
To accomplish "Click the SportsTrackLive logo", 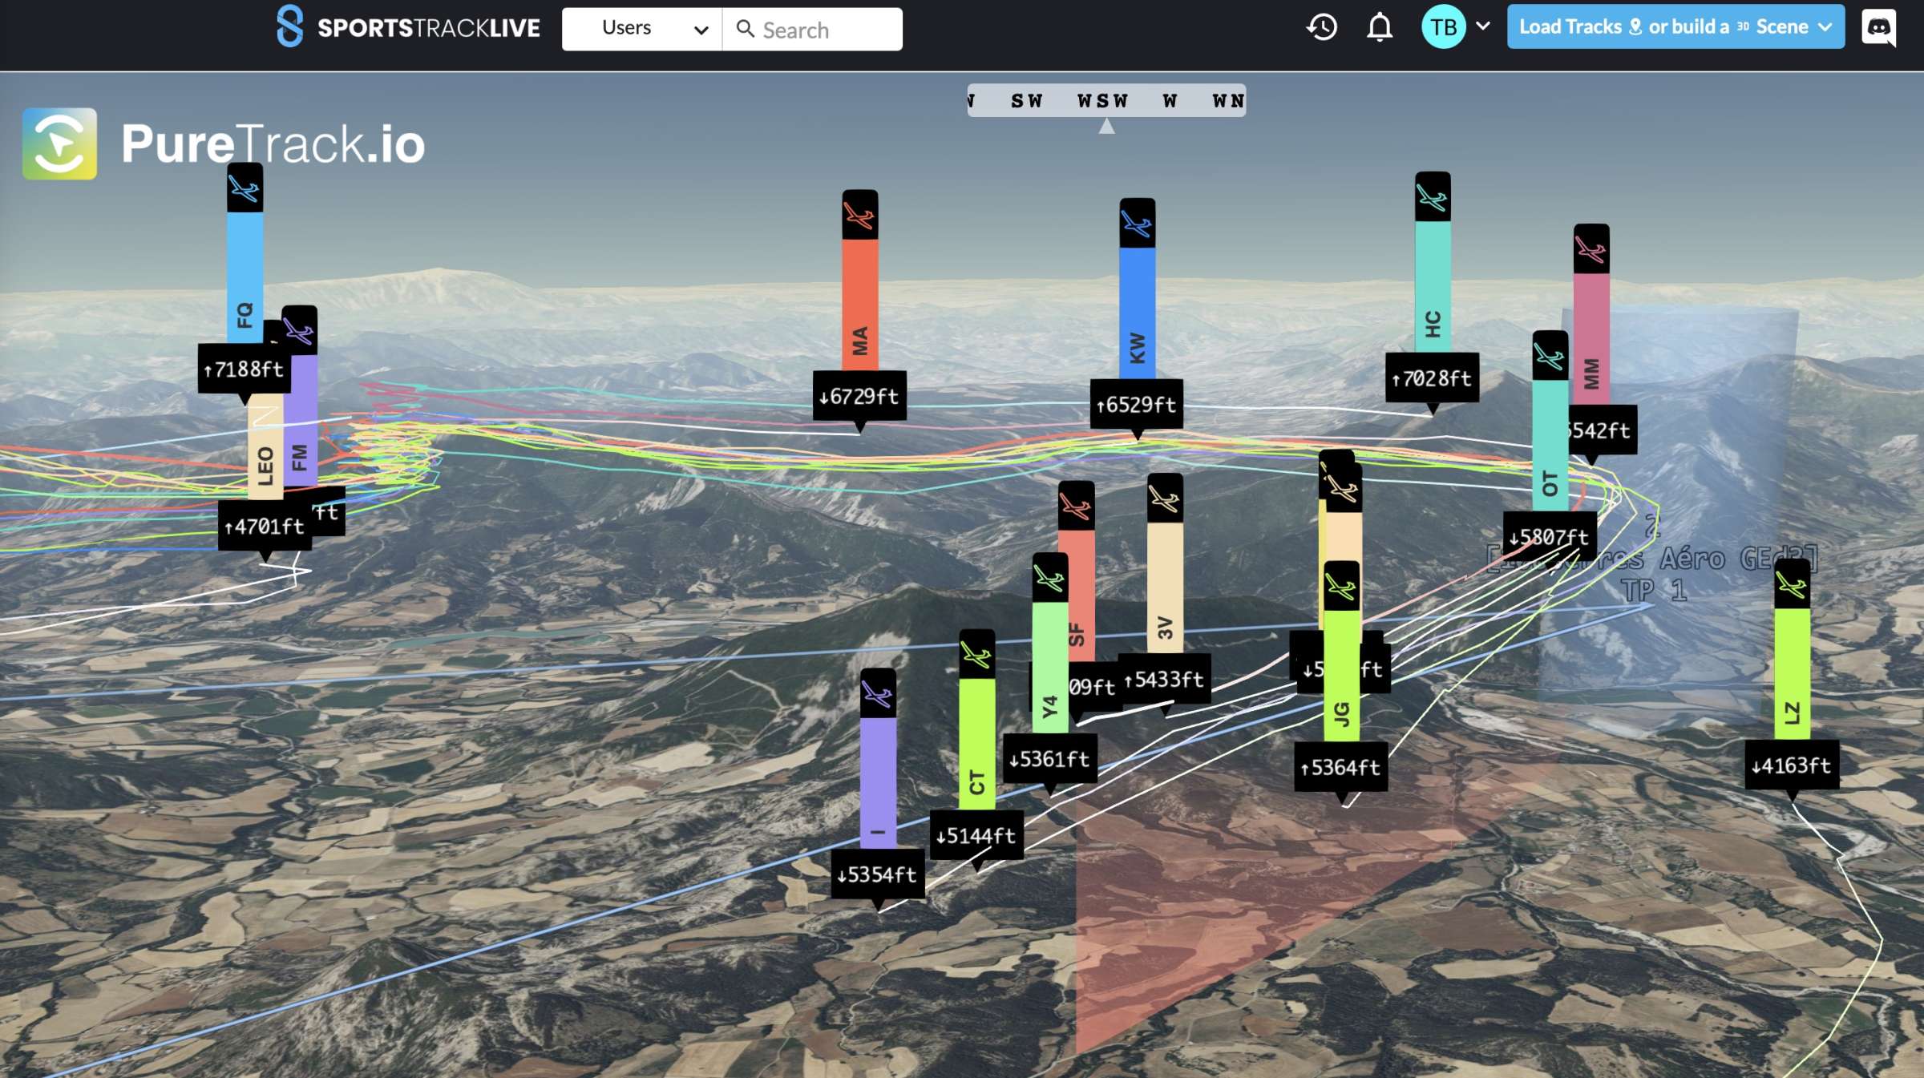I will (x=409, y=27).
